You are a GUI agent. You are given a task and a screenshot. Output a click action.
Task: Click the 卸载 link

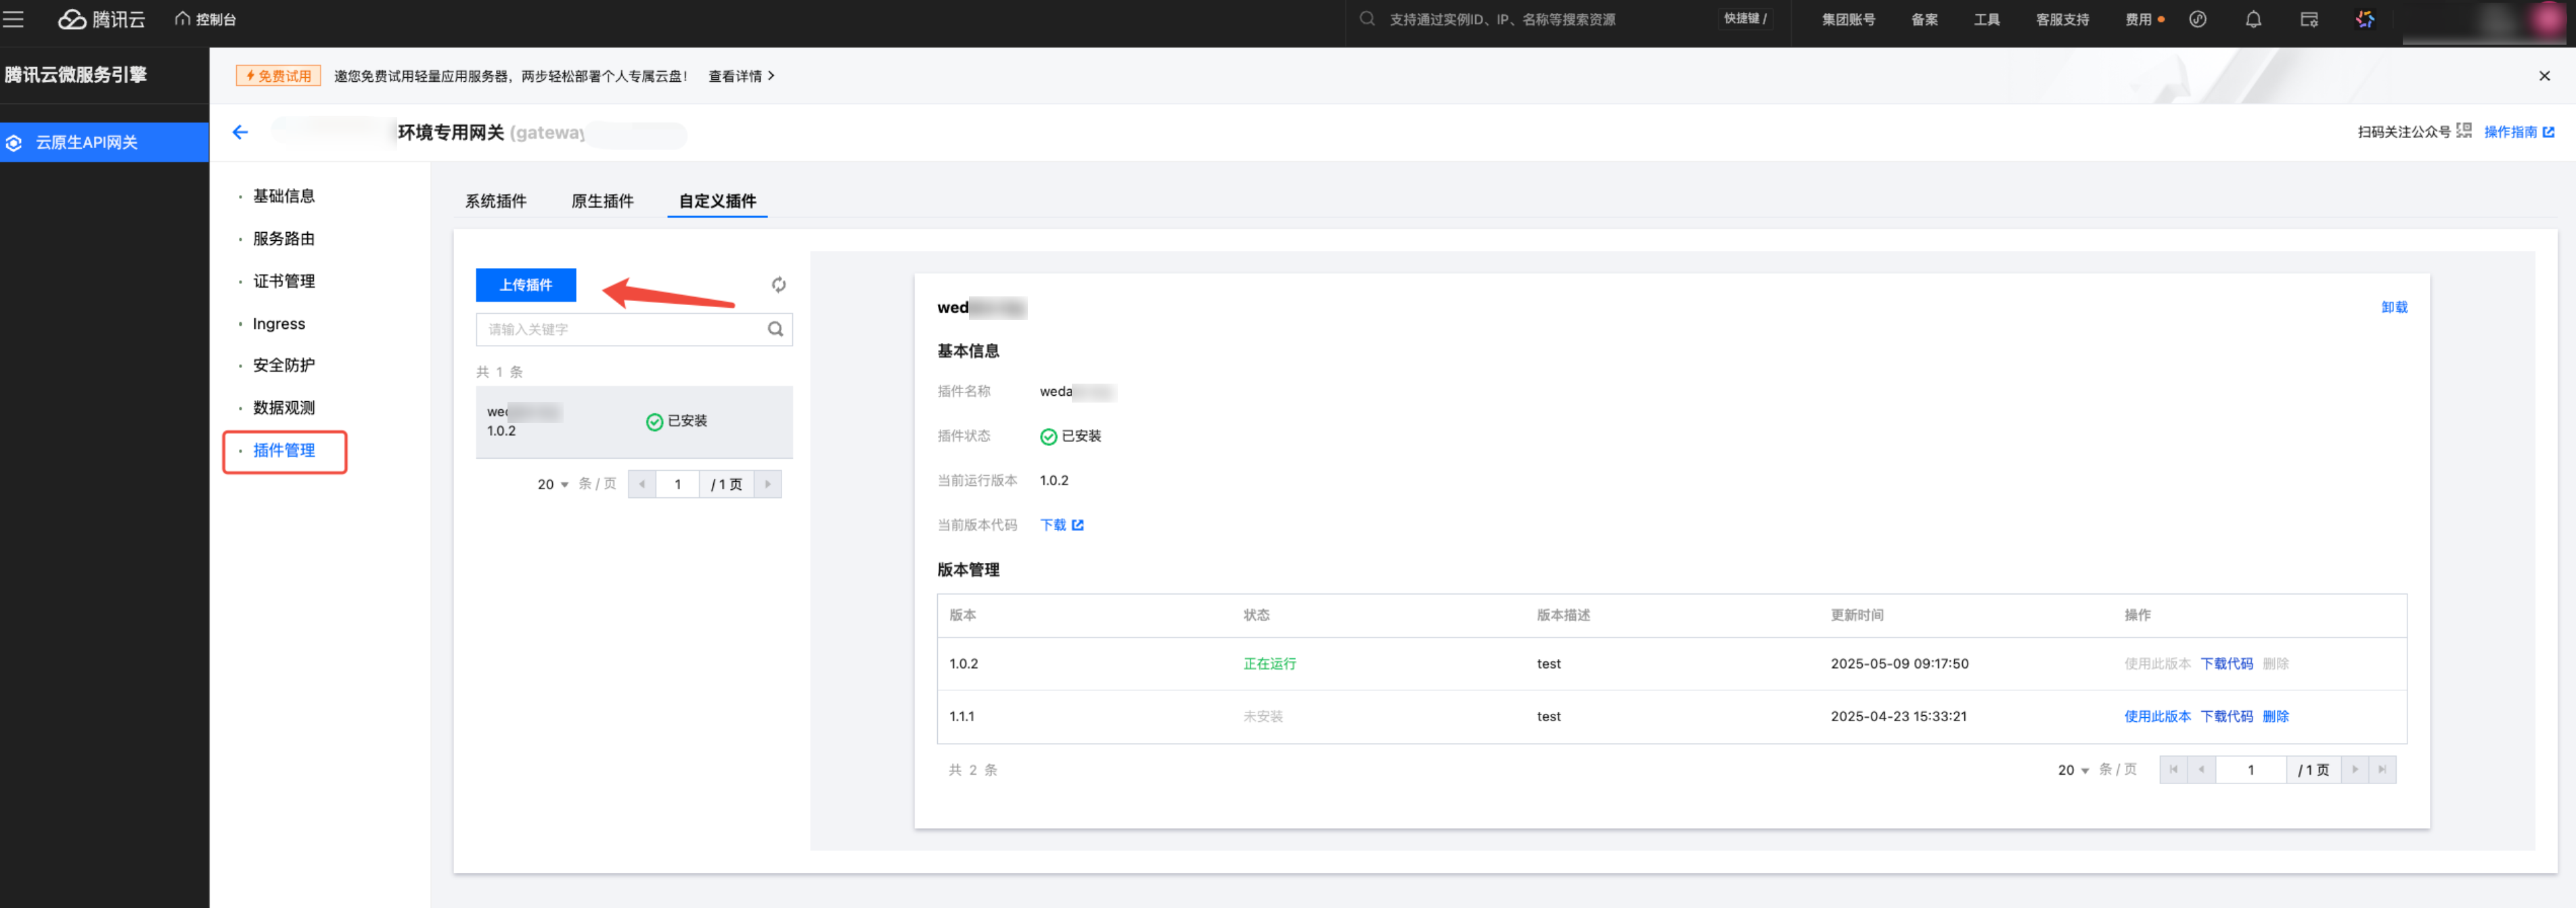[2394, 307]
